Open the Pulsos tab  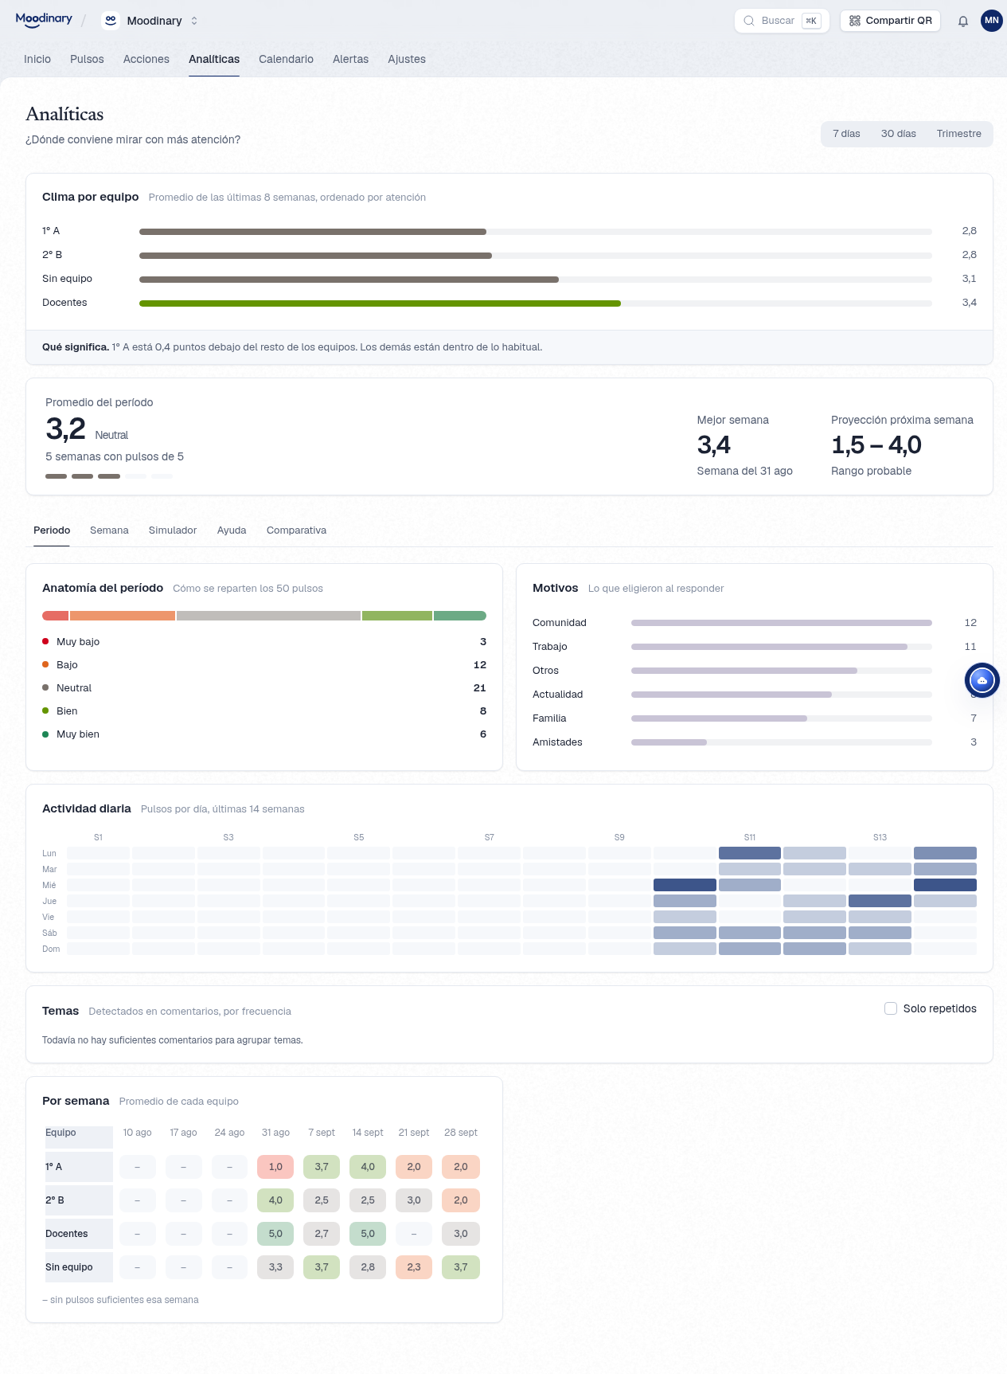(87, 59)
